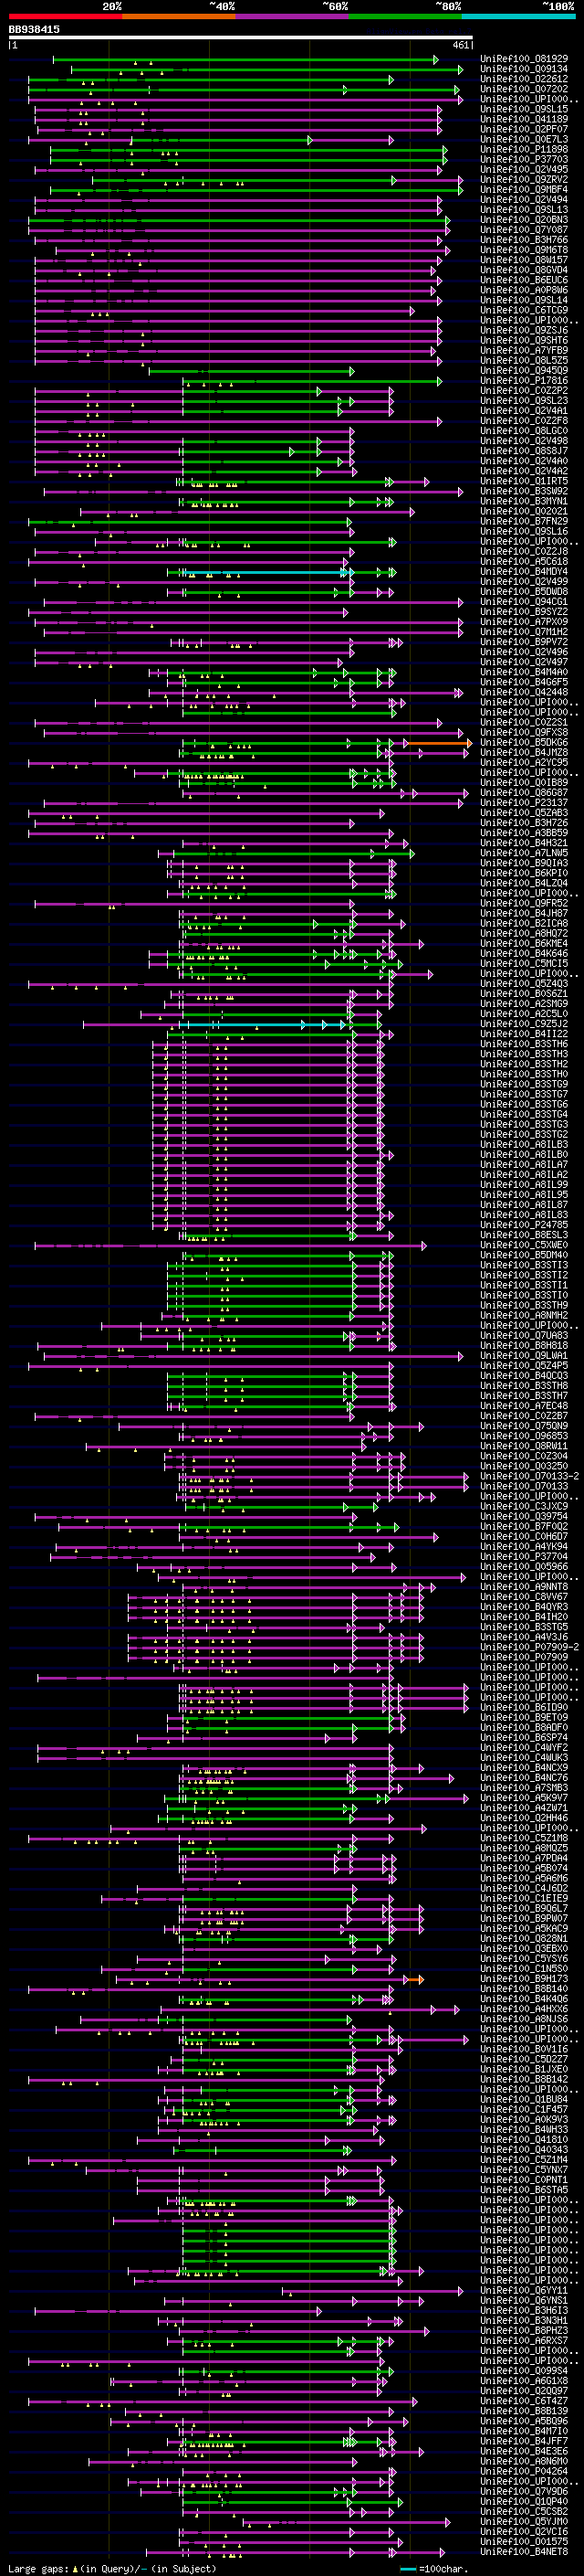Select the UniRef100_C6TC69 label
Viewport: 584px width, 2576px height.
coord(524,310)
